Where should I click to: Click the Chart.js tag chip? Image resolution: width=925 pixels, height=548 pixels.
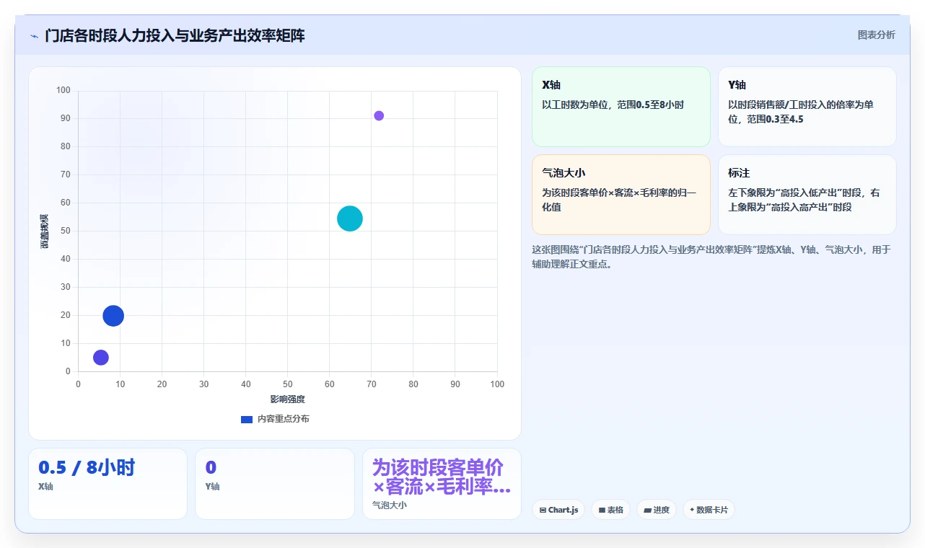click(x=558, y=510)
